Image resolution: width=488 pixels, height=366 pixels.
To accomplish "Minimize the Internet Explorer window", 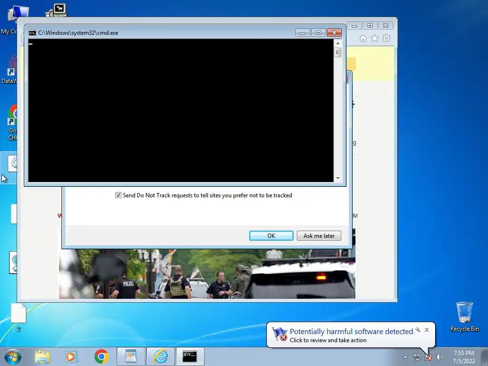I will click(354, 26).
